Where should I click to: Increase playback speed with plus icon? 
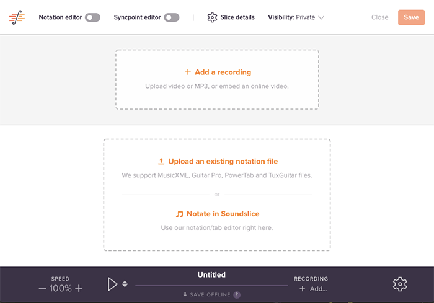tap(79, 288)
